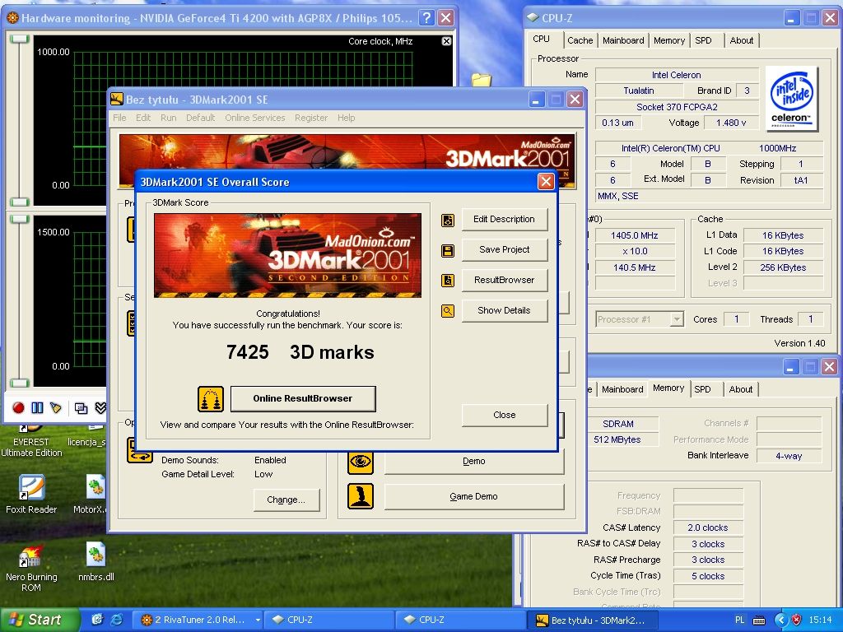
Task: Open the Processor #1 selection dropdown
Action: click(x=678, y=319)
